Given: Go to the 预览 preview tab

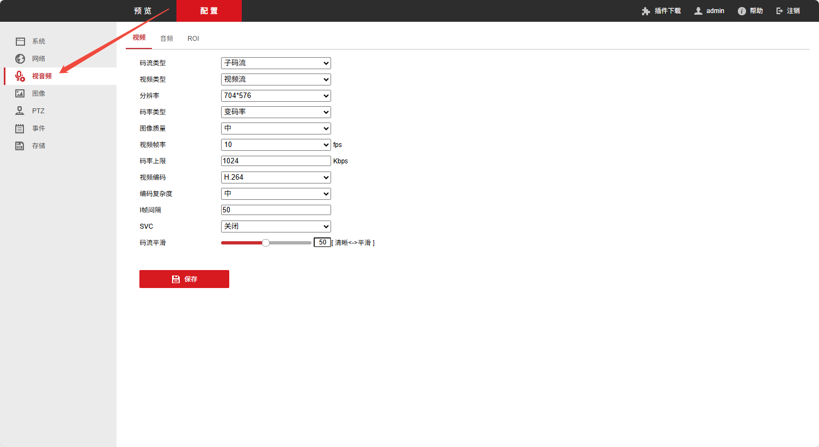Looking at the screenshot, I should [143, 11].
